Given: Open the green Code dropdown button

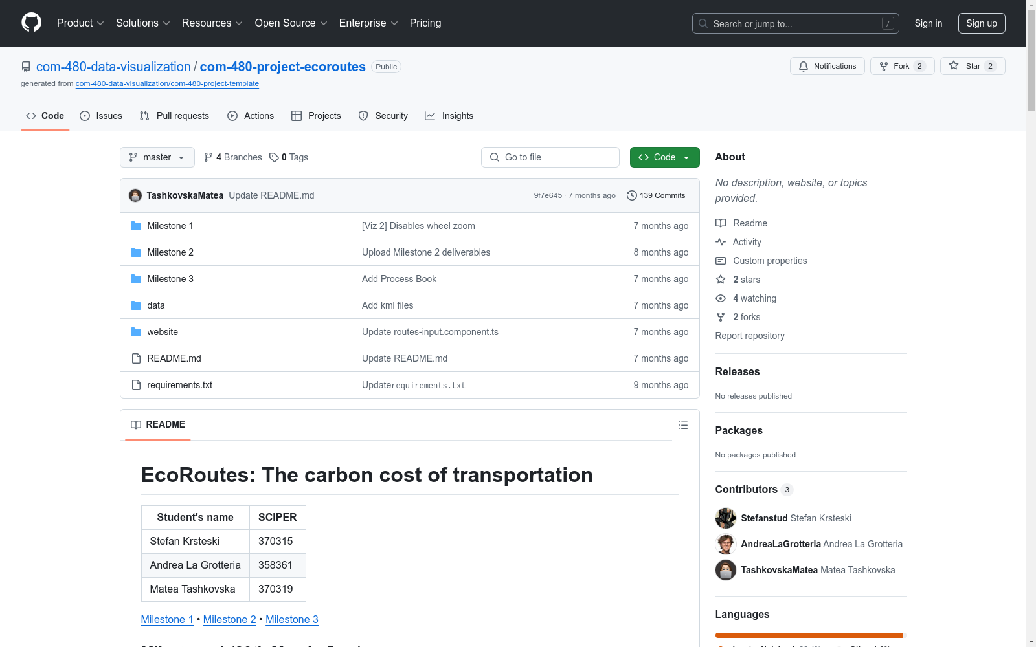Looking at the screenshot, I should coord(665,157).
